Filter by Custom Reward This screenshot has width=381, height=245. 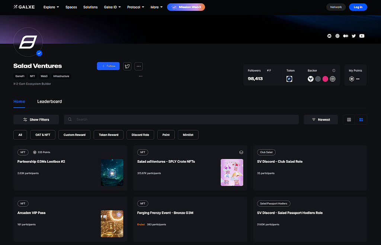(x=74, y=135)
